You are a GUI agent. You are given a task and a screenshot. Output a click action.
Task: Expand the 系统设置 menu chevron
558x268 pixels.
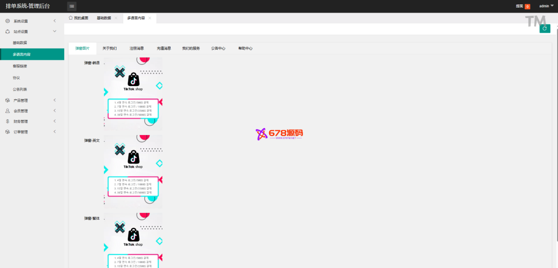tap(54, 21)
